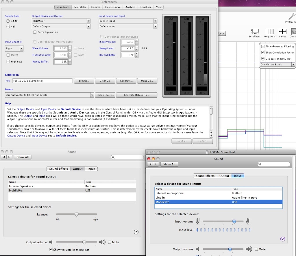Open the Freq. Axis settings icon
296x256 pixels.
point(269,31)
